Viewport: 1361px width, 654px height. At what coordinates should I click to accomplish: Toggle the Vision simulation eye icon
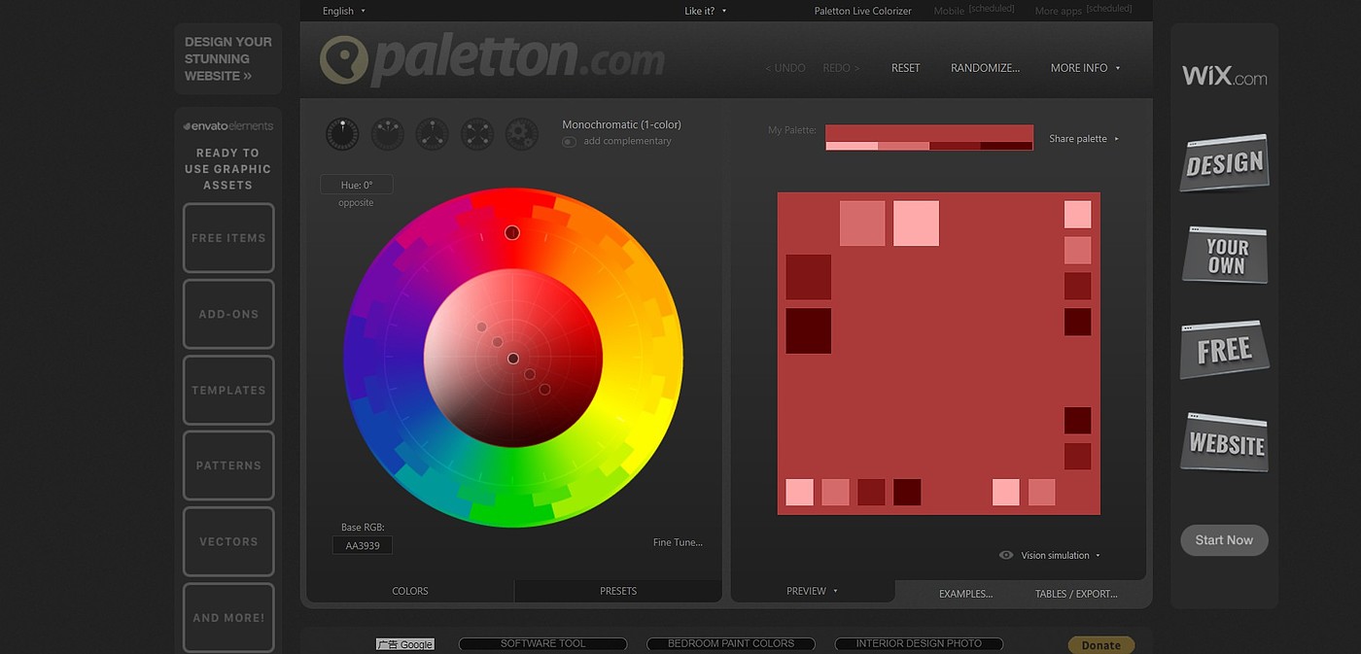click(1006, 556)
